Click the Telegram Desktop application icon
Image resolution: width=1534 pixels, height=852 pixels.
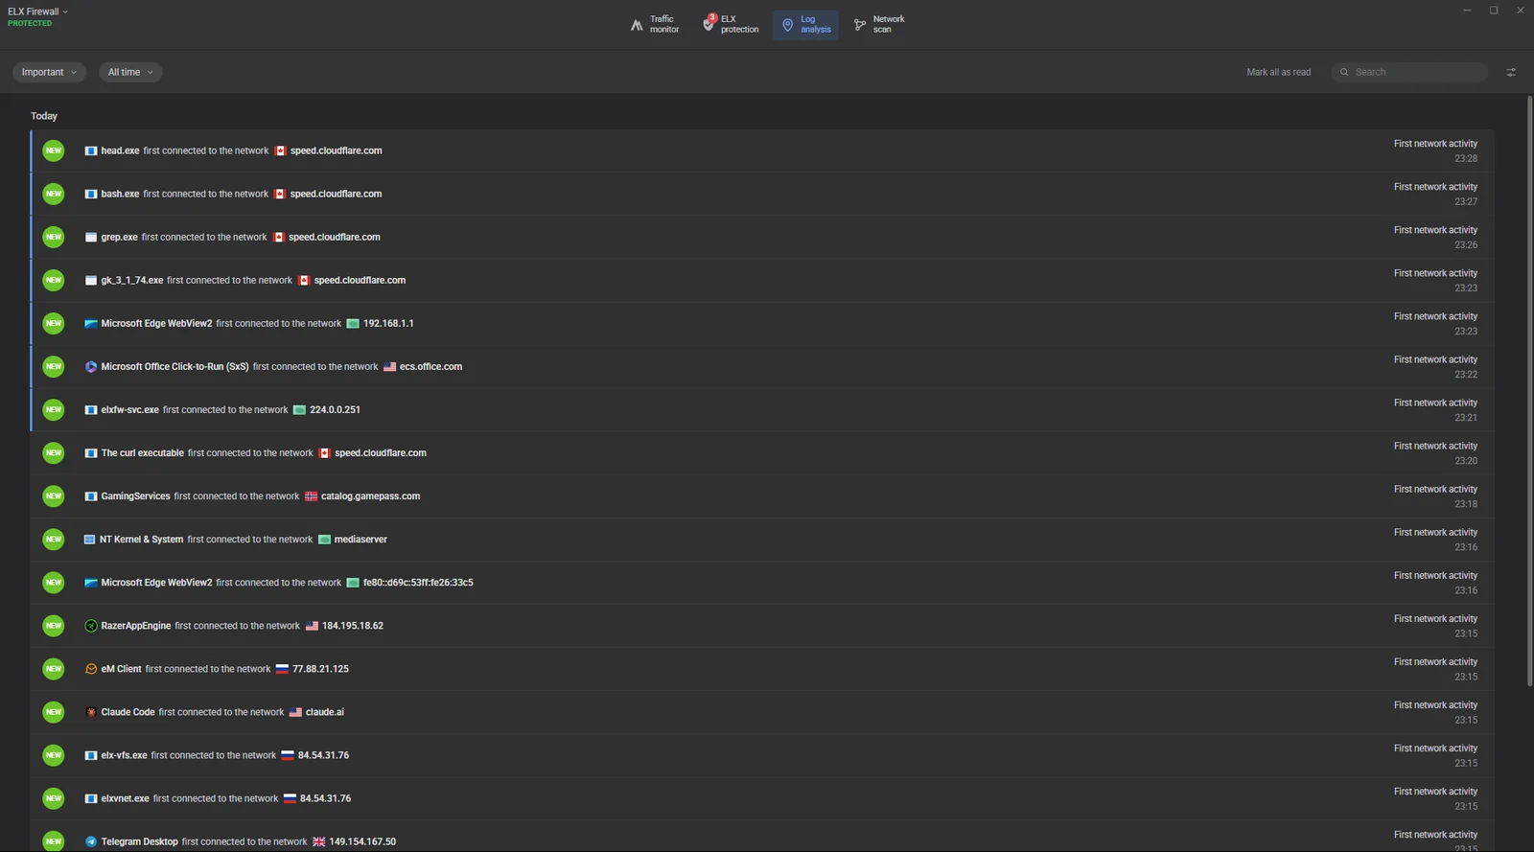[91, 841]
